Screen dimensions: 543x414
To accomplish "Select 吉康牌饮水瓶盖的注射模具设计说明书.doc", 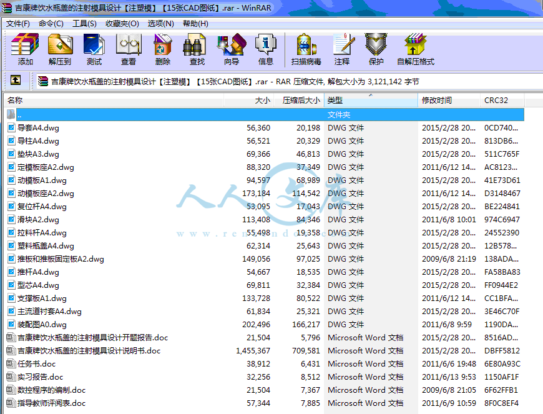I will tap(89, 351).
